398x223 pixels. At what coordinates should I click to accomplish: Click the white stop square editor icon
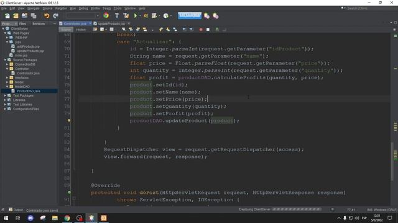click(x=208, y=30)
